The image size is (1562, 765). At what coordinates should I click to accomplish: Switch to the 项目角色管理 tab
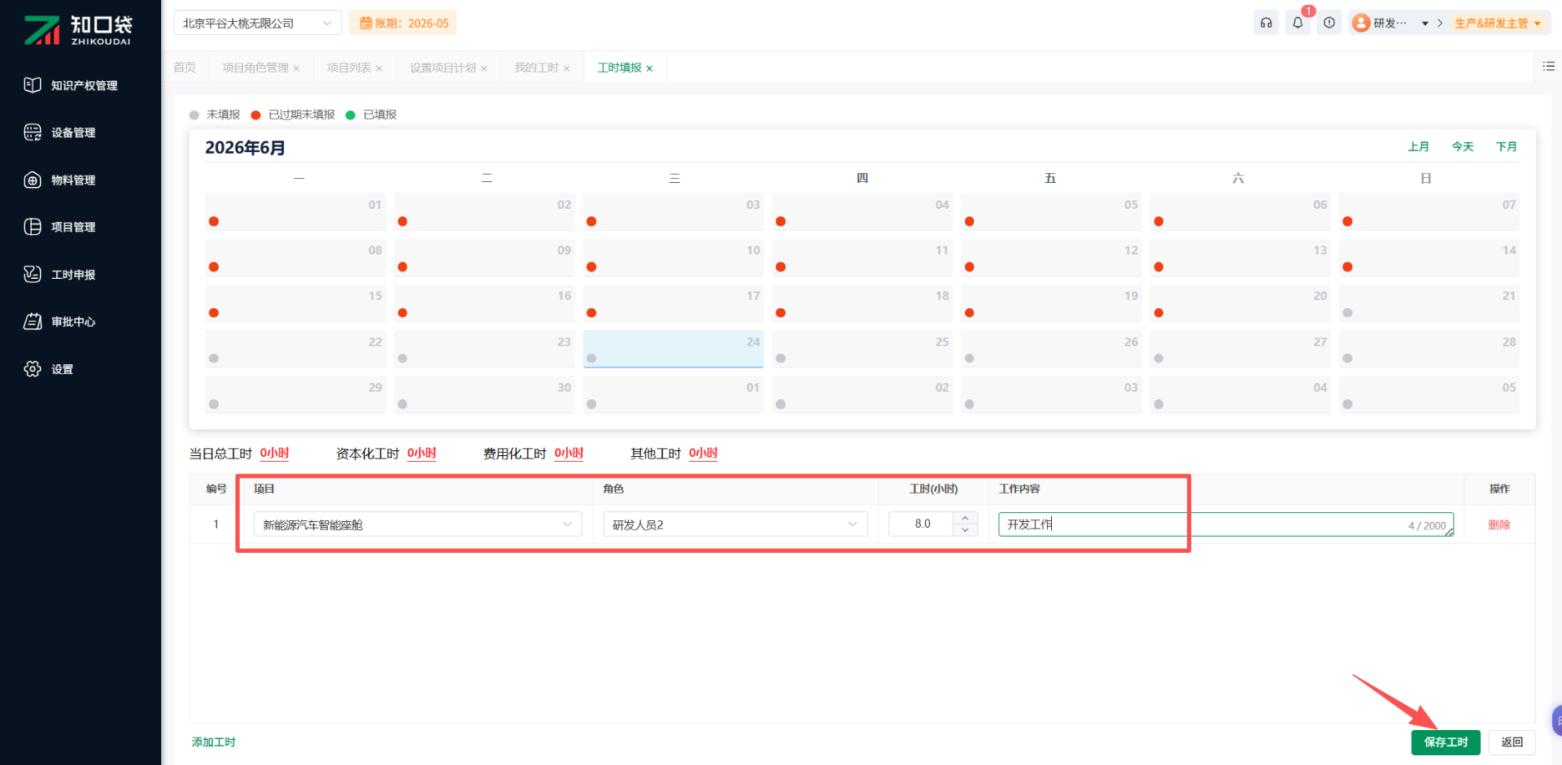255,67
